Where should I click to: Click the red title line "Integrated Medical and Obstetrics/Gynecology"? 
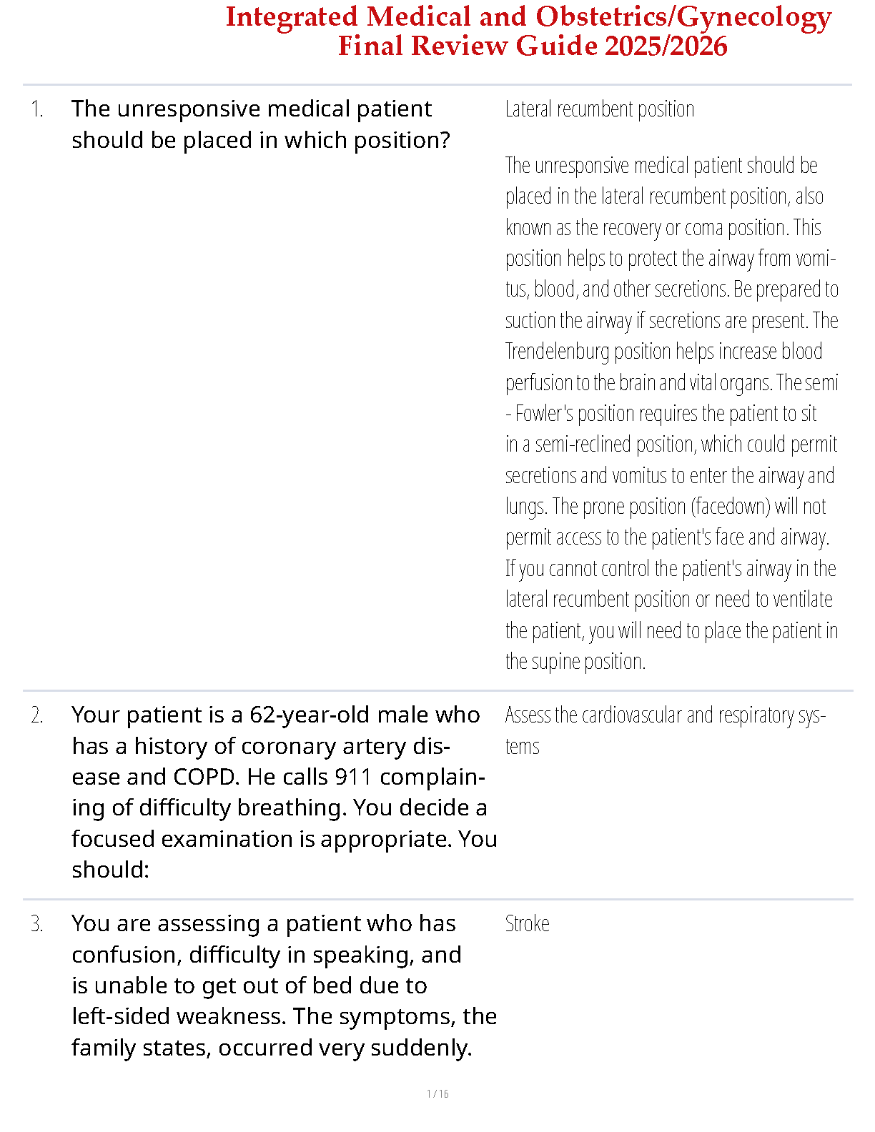[528, 17]
